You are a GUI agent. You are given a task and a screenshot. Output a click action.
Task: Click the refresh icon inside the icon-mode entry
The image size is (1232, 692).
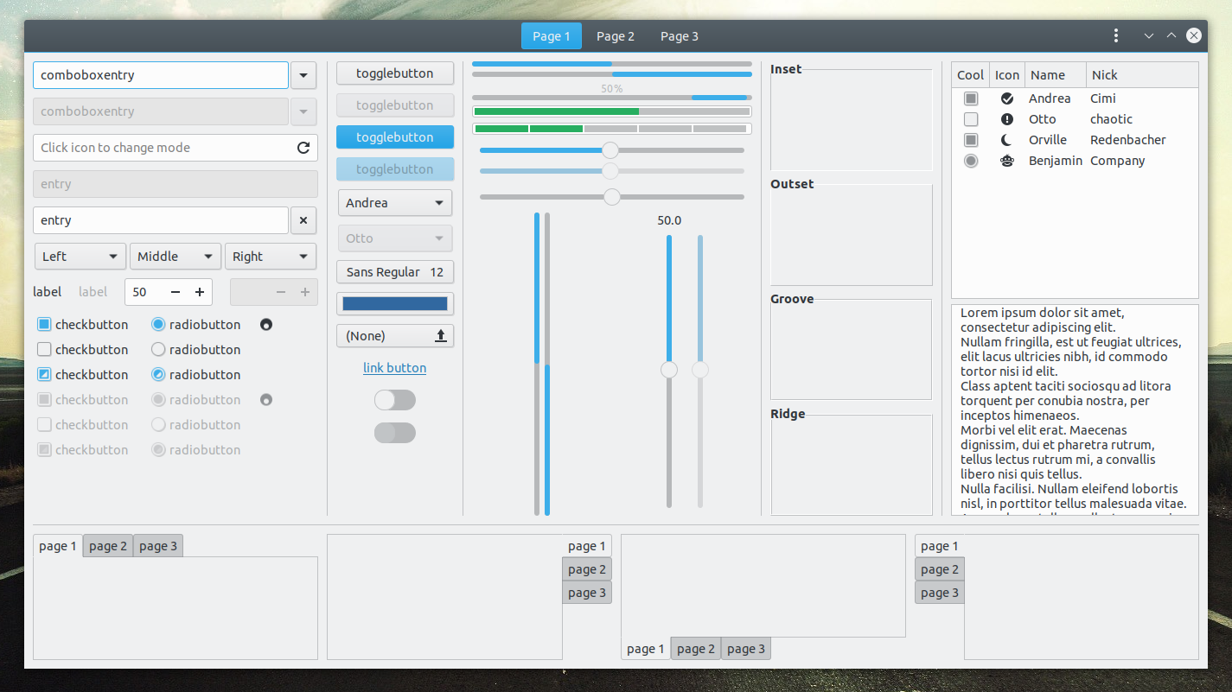coord(303,148)
